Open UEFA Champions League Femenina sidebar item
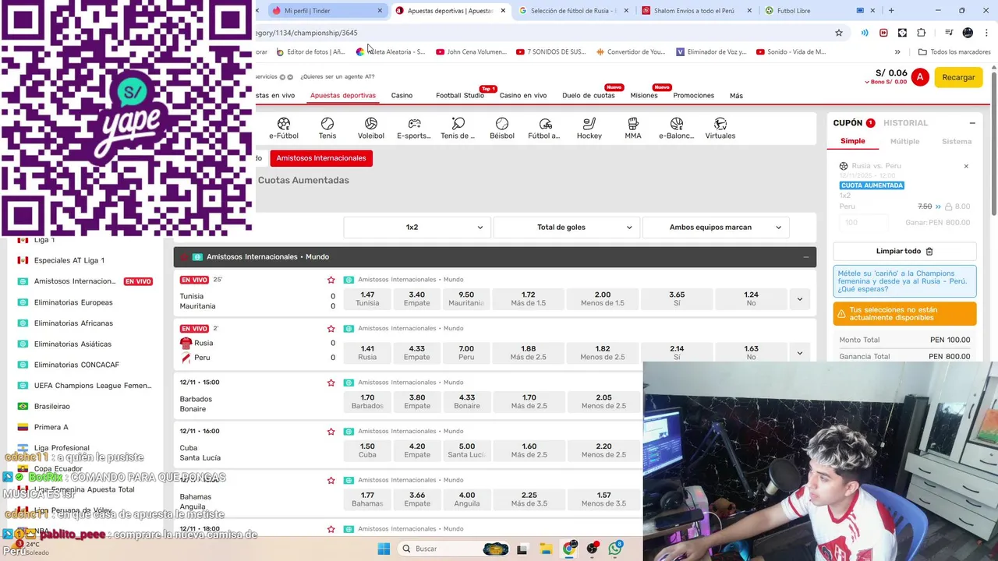998x561 pixels. click(x=93, y=386)
